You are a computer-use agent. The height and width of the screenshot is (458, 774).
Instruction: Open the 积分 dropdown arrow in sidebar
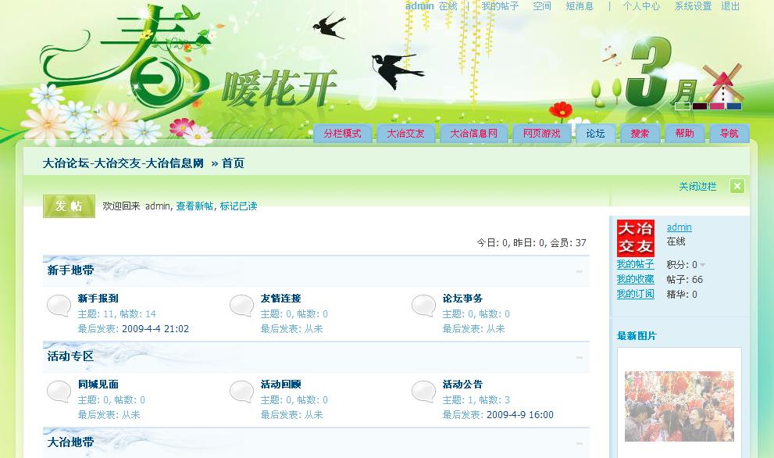[702, 265]
